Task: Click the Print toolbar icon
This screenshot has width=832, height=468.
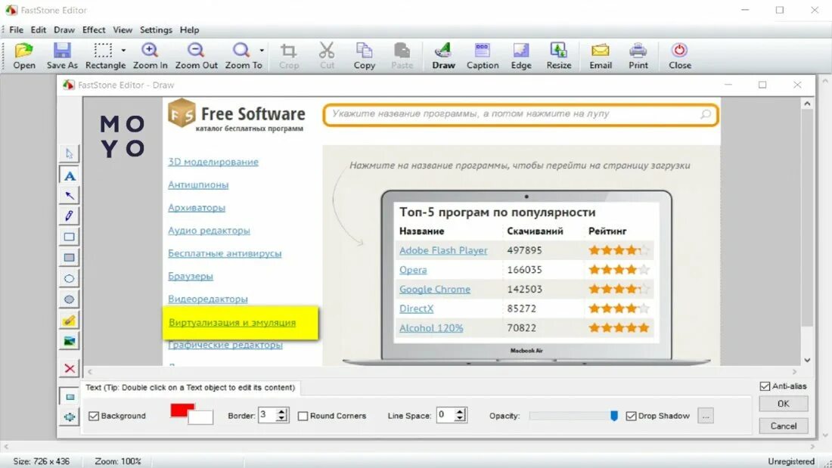Action: 638,56
